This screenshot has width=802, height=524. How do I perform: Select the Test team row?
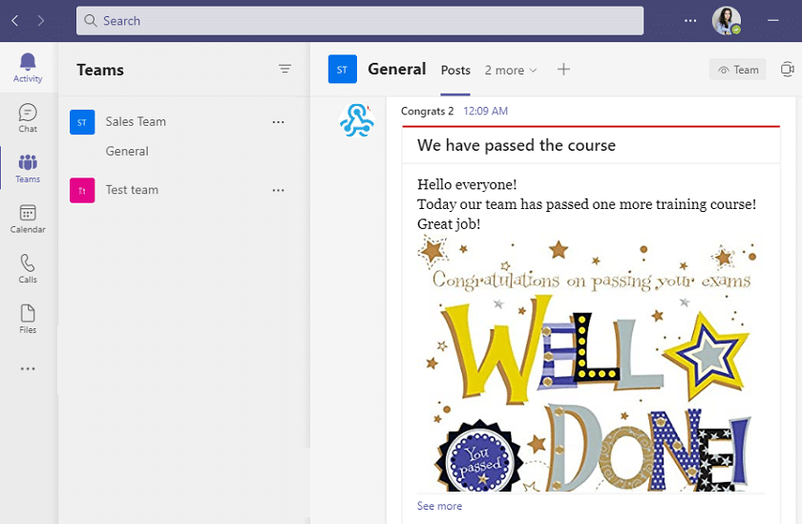tap(183, 190)
